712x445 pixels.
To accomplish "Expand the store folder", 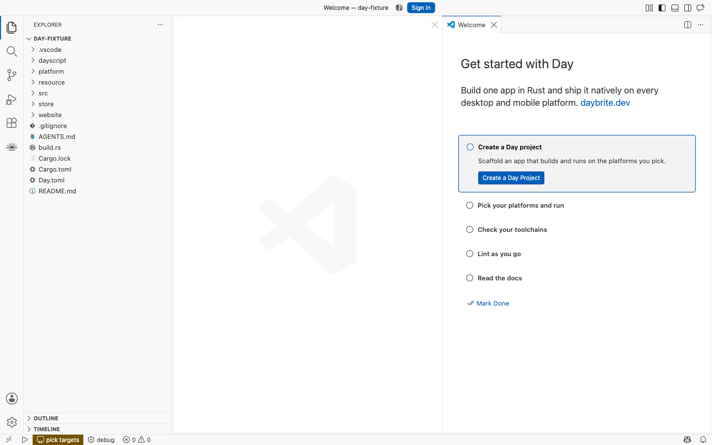I will click(x=98, y=104).
